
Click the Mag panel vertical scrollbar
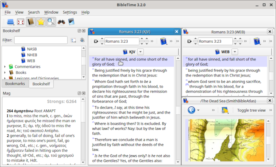[x=83, y=131]
